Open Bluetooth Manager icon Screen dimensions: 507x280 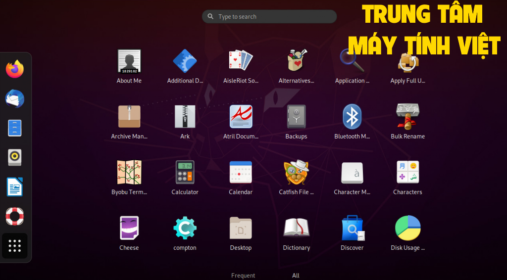pos(352,117)
